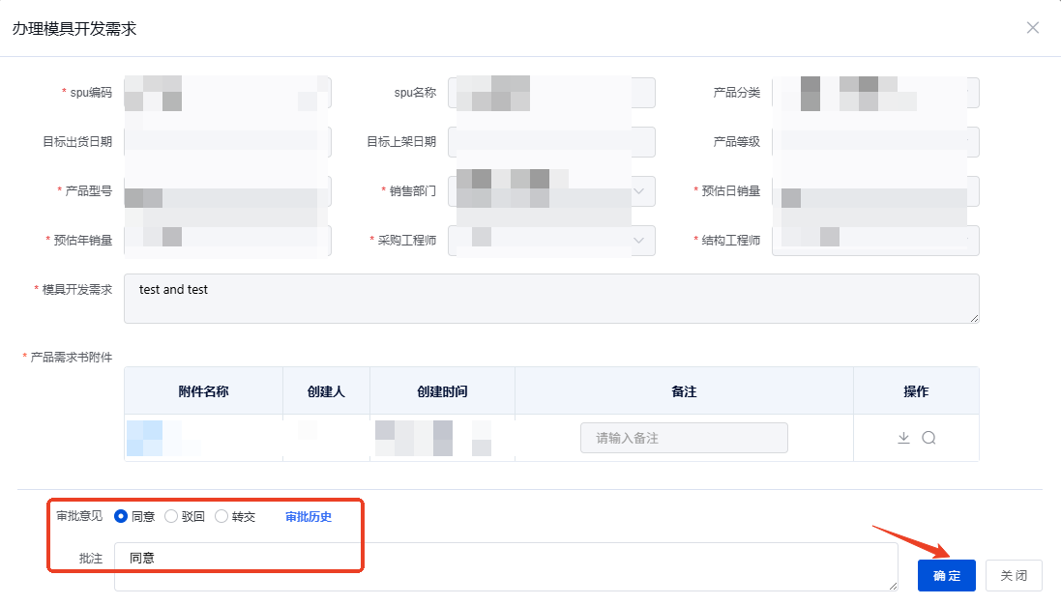The height and width of the screenshot is (605, 1061).
Task: Open the attachment preview magnifier icon
Action: (928, 437)
